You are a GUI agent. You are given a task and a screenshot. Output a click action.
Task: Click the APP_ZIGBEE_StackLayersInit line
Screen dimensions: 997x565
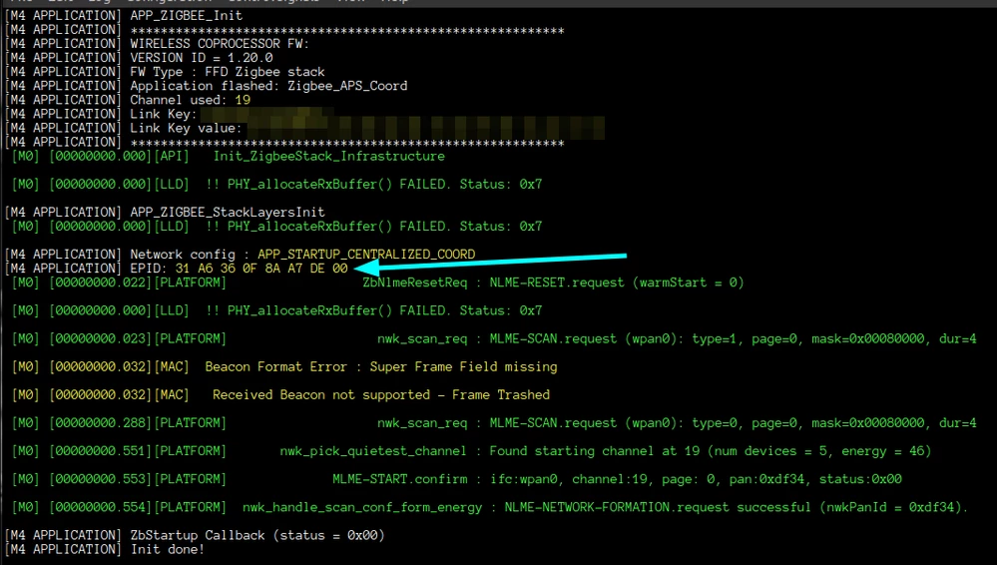(x=165, y=212)
